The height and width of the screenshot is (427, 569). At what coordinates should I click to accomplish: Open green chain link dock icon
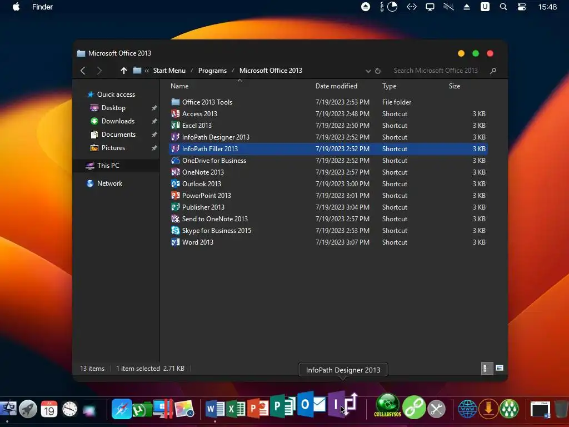coord(413,408)
